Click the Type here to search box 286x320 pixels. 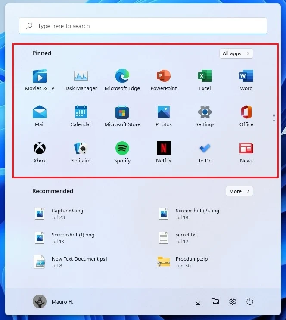[x=143, y=26]
